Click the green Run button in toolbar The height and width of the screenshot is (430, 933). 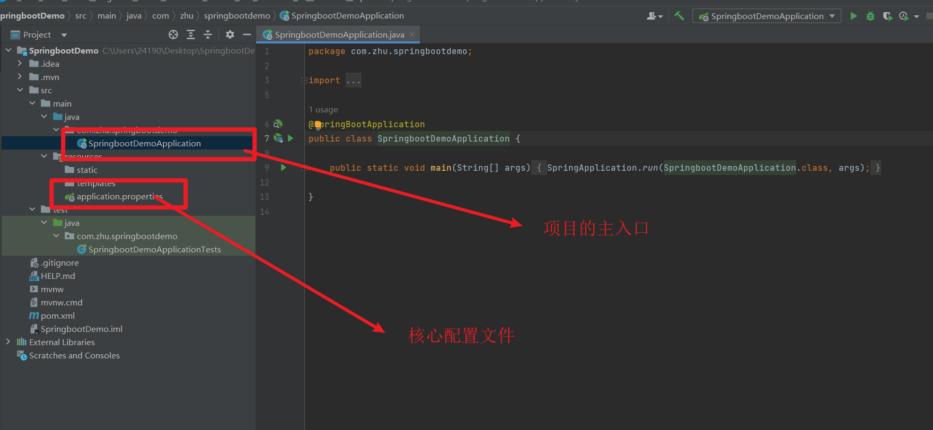pos(853,16)
